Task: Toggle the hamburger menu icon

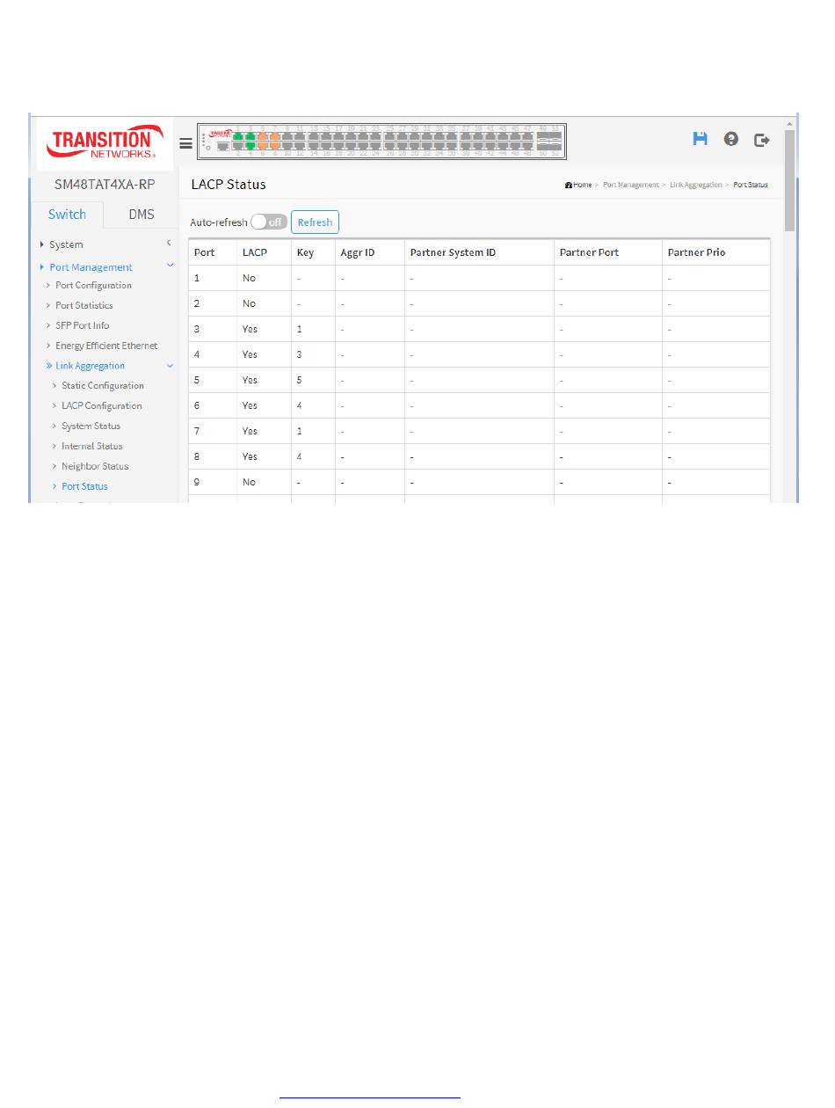Action: [x=185, y=143]
